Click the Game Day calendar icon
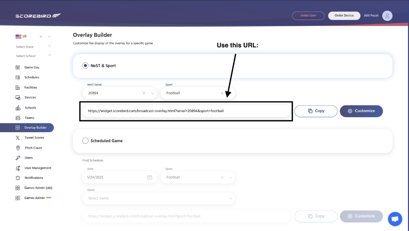The width and height of the screenshot is (409, 231). coord(18,67)
